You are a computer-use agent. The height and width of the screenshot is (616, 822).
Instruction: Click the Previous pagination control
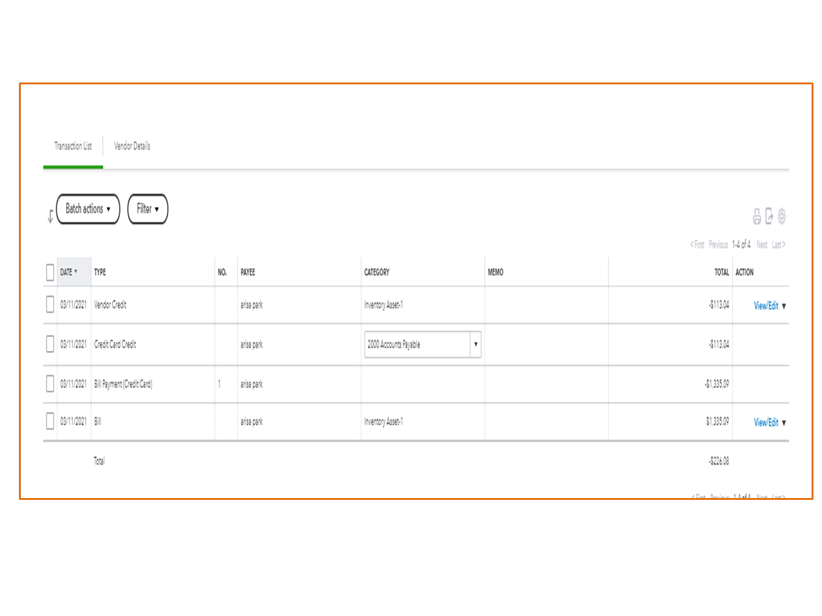coord(718,244)
